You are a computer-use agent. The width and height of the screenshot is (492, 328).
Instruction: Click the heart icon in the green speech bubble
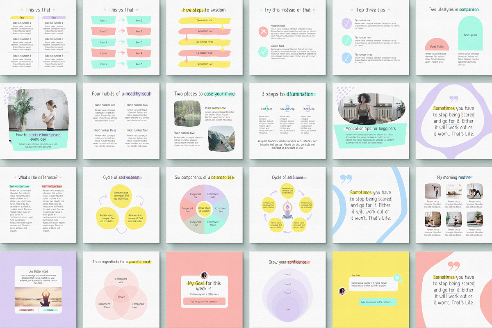[x=396, y=278]
